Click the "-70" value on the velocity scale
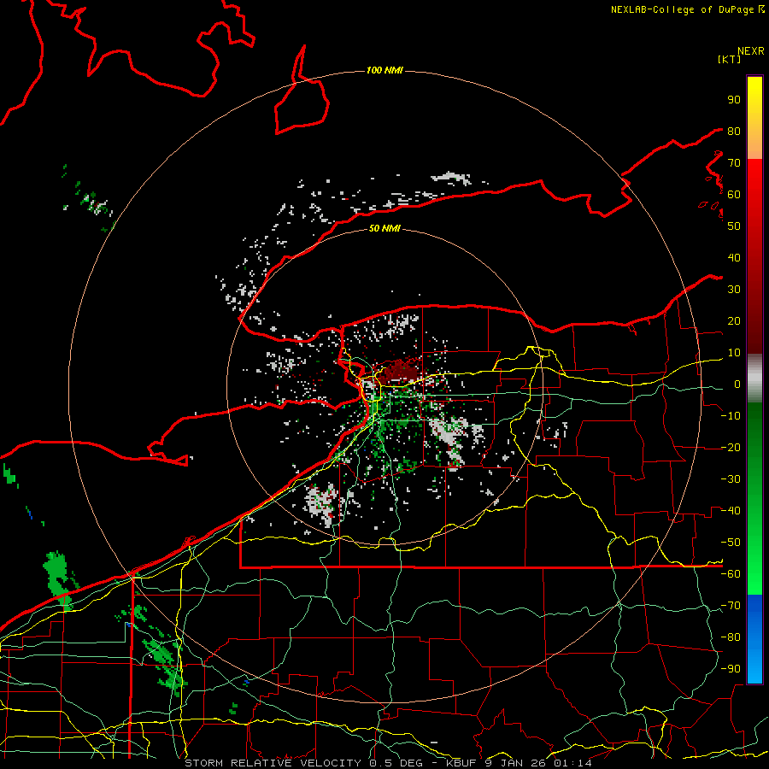The width and height of the screenshot is (769, 769). (731, 606)
